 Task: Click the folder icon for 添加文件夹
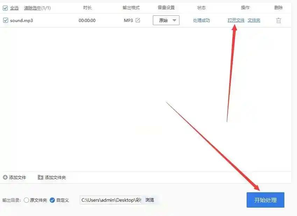(x=40, y=177)
